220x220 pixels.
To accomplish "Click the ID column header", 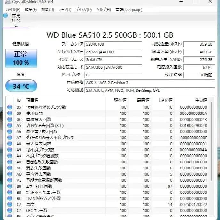I will click(19, 100).
